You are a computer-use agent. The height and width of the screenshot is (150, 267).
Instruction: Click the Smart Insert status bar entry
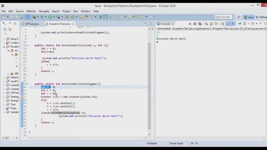click(x=176, y=143)
